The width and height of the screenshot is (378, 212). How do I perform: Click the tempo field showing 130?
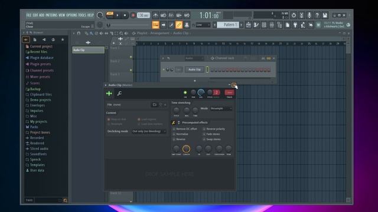pyautogui.click(x=143, y=15)
